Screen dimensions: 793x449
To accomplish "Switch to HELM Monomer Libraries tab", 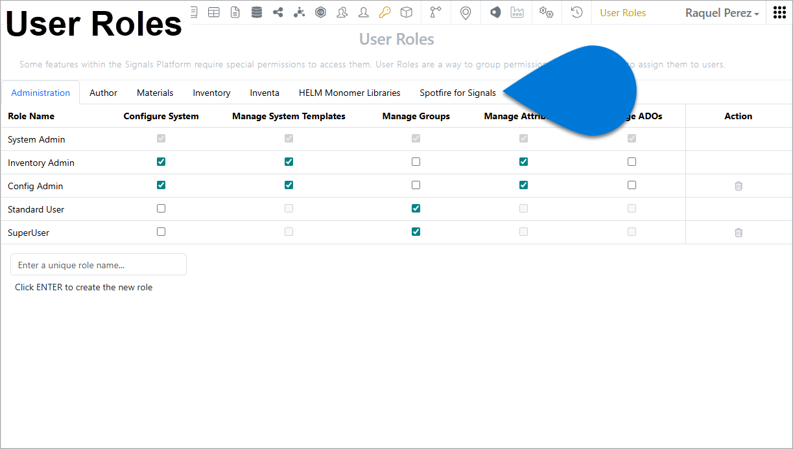I will [x=349, y=93].
